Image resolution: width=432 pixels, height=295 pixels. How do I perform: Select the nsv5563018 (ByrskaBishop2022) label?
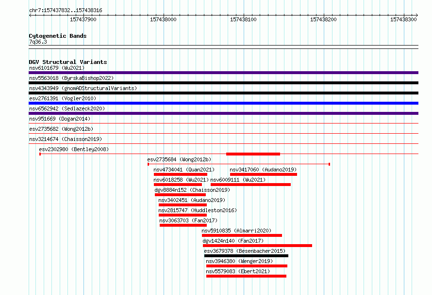point(71,78)
